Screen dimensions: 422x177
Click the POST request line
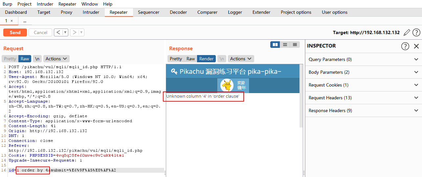click(x=65, y=67)
